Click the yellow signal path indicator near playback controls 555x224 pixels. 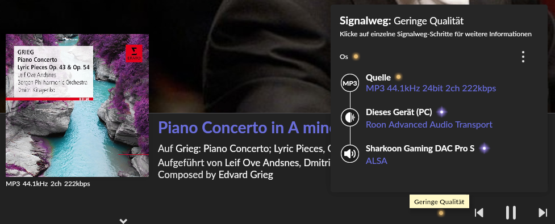(441, 213)
